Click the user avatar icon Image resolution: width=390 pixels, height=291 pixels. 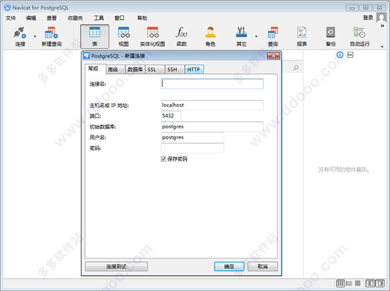click(382, 17)
